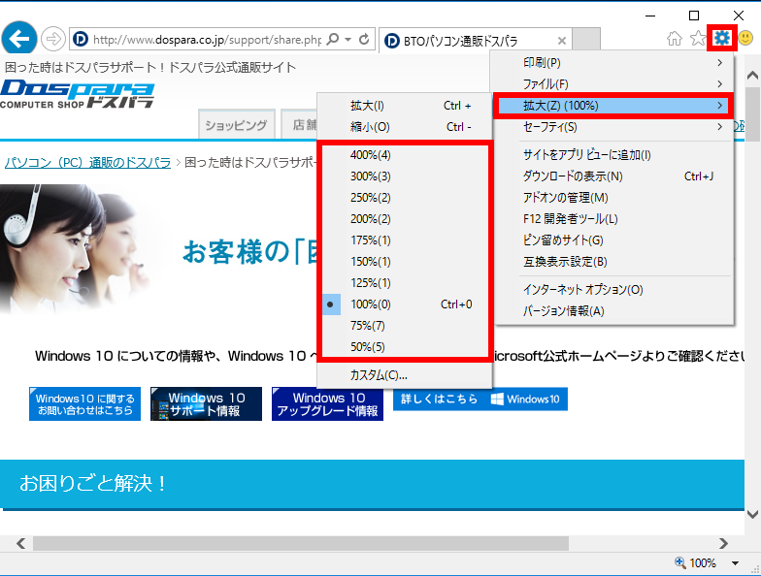Click the smiley feedback icon
761x576 pixels.
(745, 38)
